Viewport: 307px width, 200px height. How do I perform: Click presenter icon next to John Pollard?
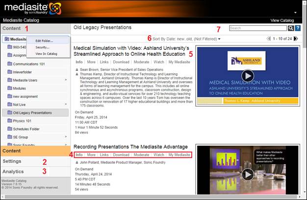click(77, 162)
